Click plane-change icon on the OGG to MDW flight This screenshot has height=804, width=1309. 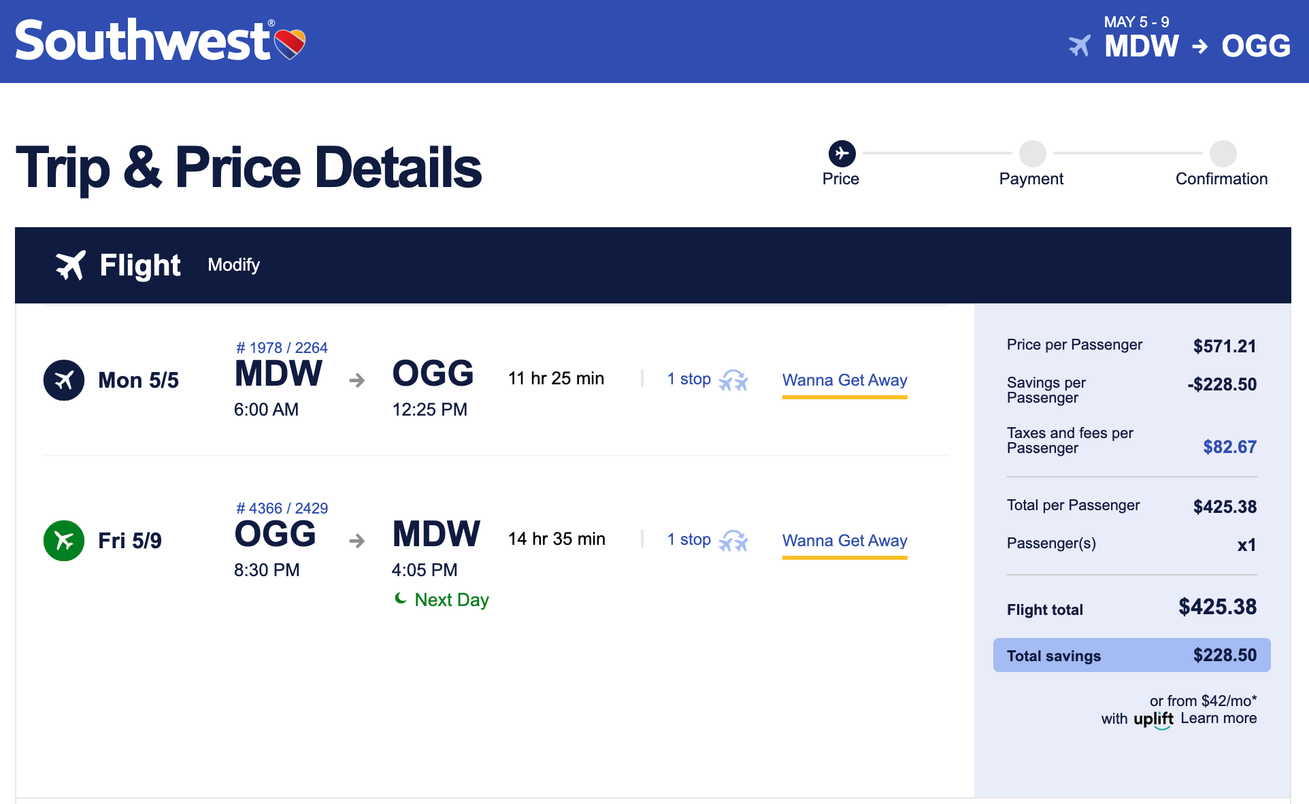click(733, 541)
